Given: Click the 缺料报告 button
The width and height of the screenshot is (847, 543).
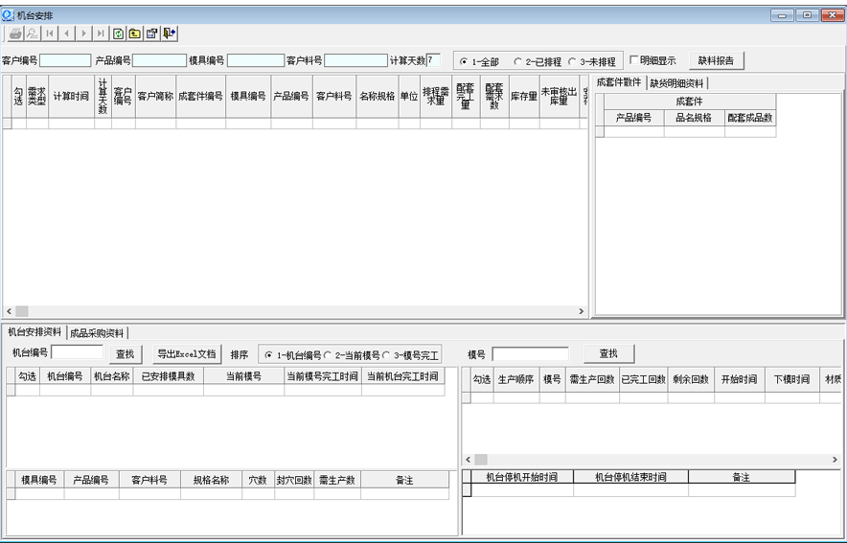Looking at the screenshot, I should (716, 60).
